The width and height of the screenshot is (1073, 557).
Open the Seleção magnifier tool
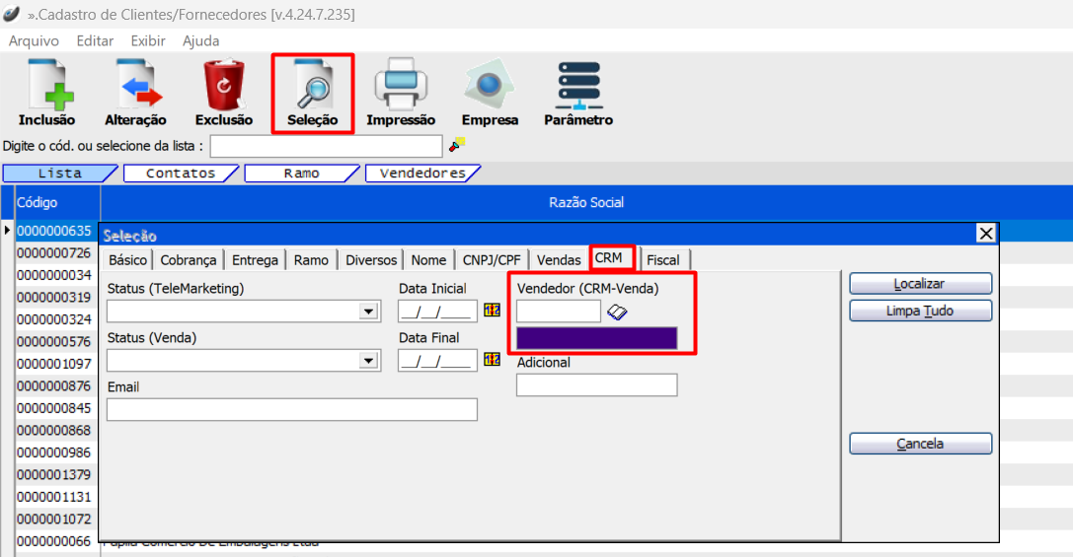click(x=313, y=86)
